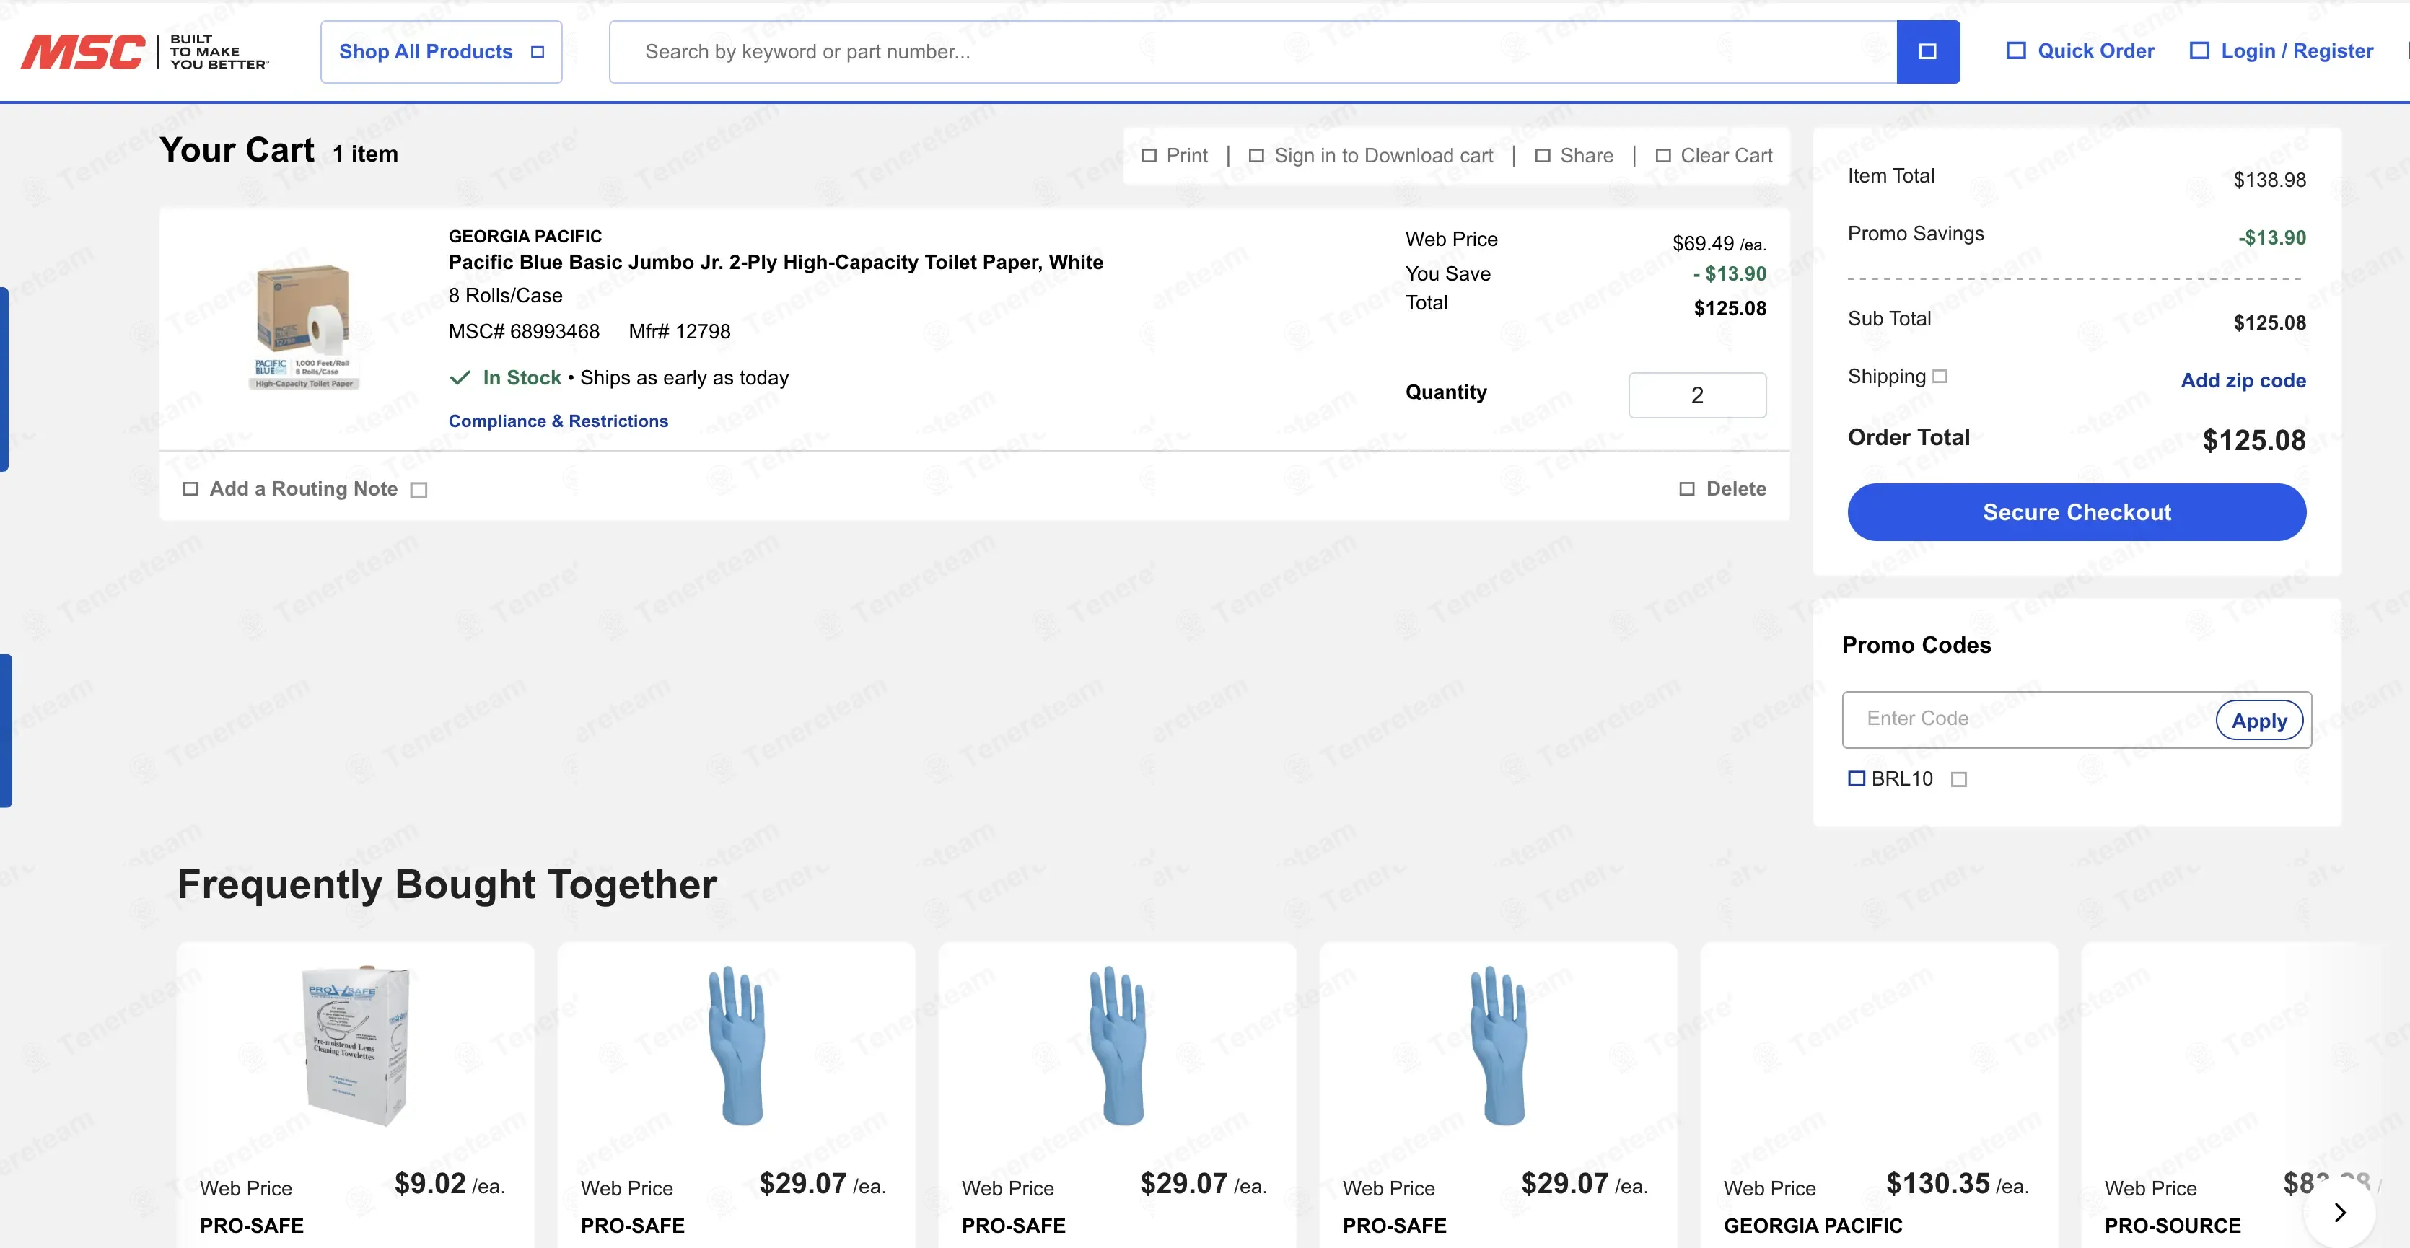Clear Cart contents
2410x1248 pixels.
[1714, 155]
